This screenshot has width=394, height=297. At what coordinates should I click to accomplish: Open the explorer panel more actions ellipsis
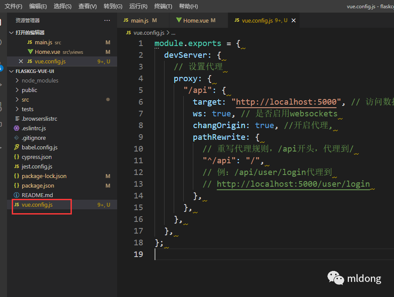(107, 20)
